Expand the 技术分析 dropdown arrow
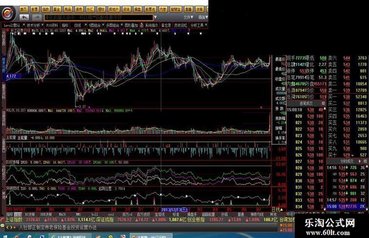The height and width of the screenshot is (238, 369). (43, 25)
